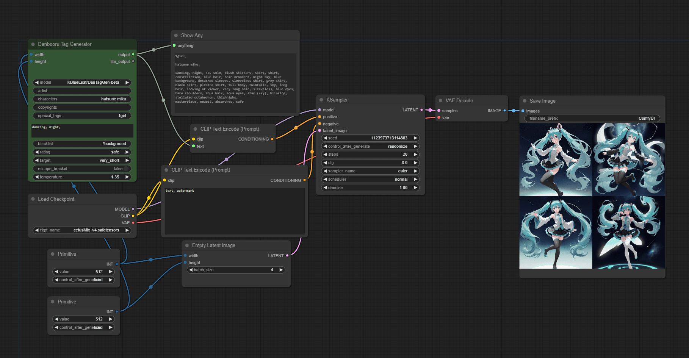
Task: Open the generated Miku image with the moon behind her
Action: pos(629,159)
